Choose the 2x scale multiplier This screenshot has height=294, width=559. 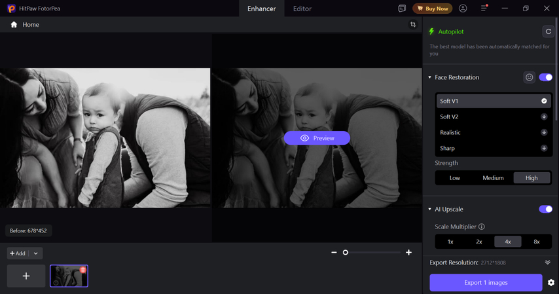tap(479, 242)
